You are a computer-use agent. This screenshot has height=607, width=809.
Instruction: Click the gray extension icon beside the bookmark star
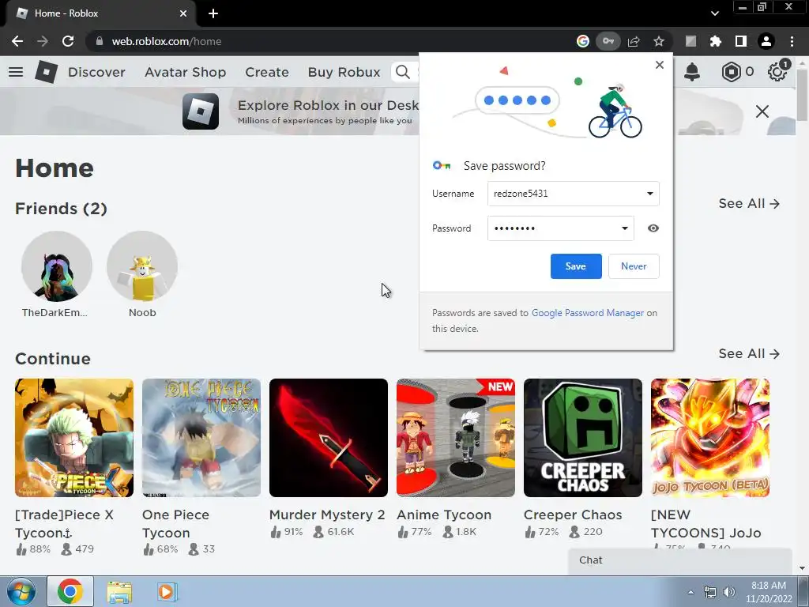[690, 41]
